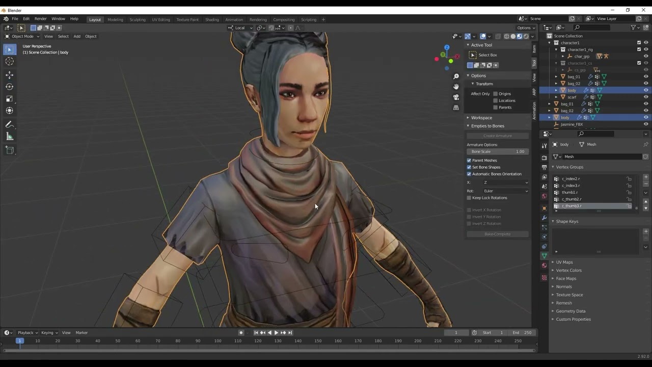Pin the properties editor with the pin icon

[x=645, y=144]
